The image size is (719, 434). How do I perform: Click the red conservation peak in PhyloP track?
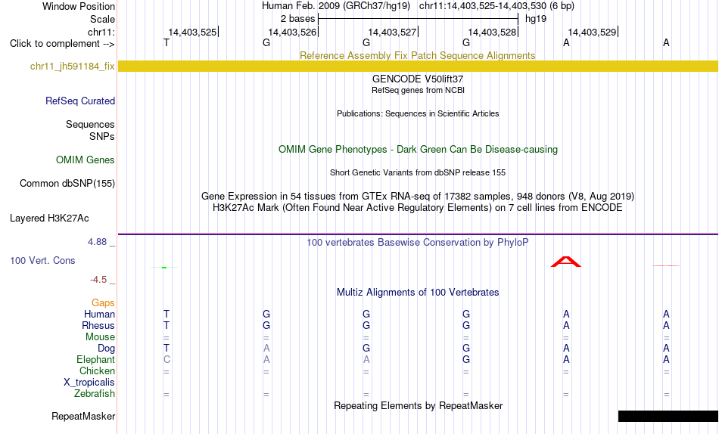coord(566,262)
